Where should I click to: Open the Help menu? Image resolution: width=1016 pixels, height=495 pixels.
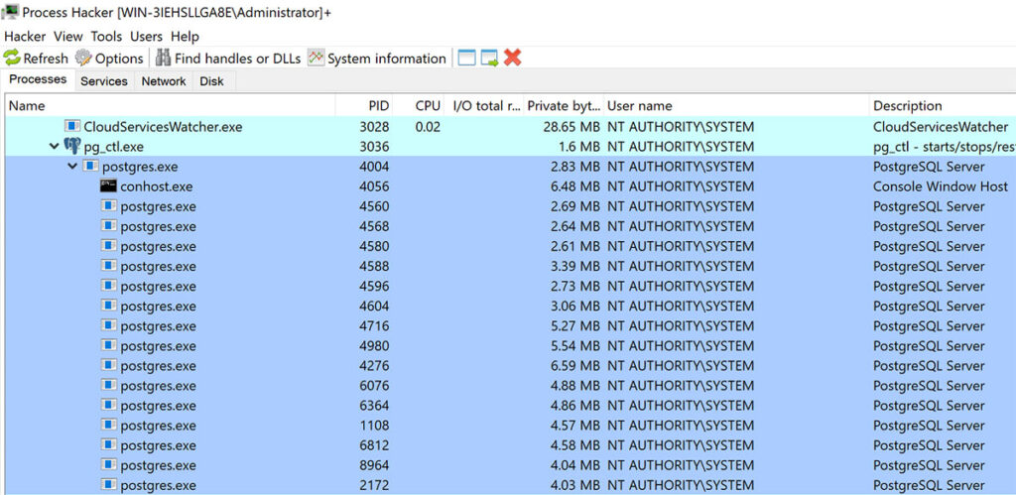pyautogui.click(x=185, y=37)
